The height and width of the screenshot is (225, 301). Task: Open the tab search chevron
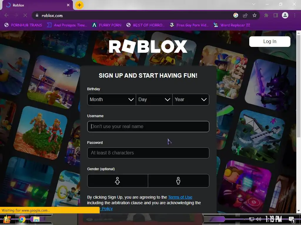click(254, 4)
